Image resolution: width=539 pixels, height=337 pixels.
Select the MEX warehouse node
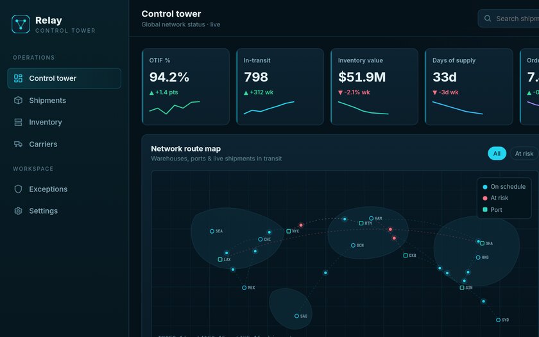click(244, 288)
